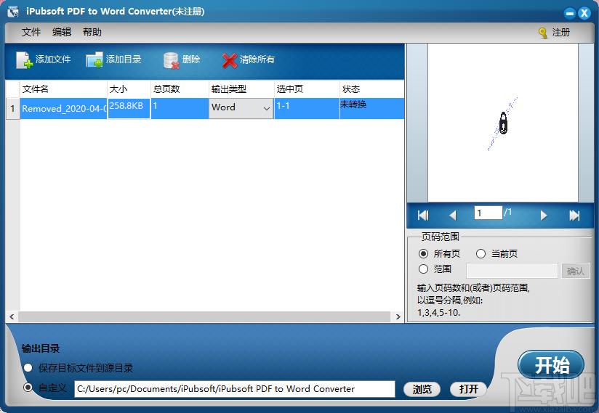This screenshot has height=413, width=599.
Task: Click the horizontal scrollbar track under file list
Action: click(204, 316)
